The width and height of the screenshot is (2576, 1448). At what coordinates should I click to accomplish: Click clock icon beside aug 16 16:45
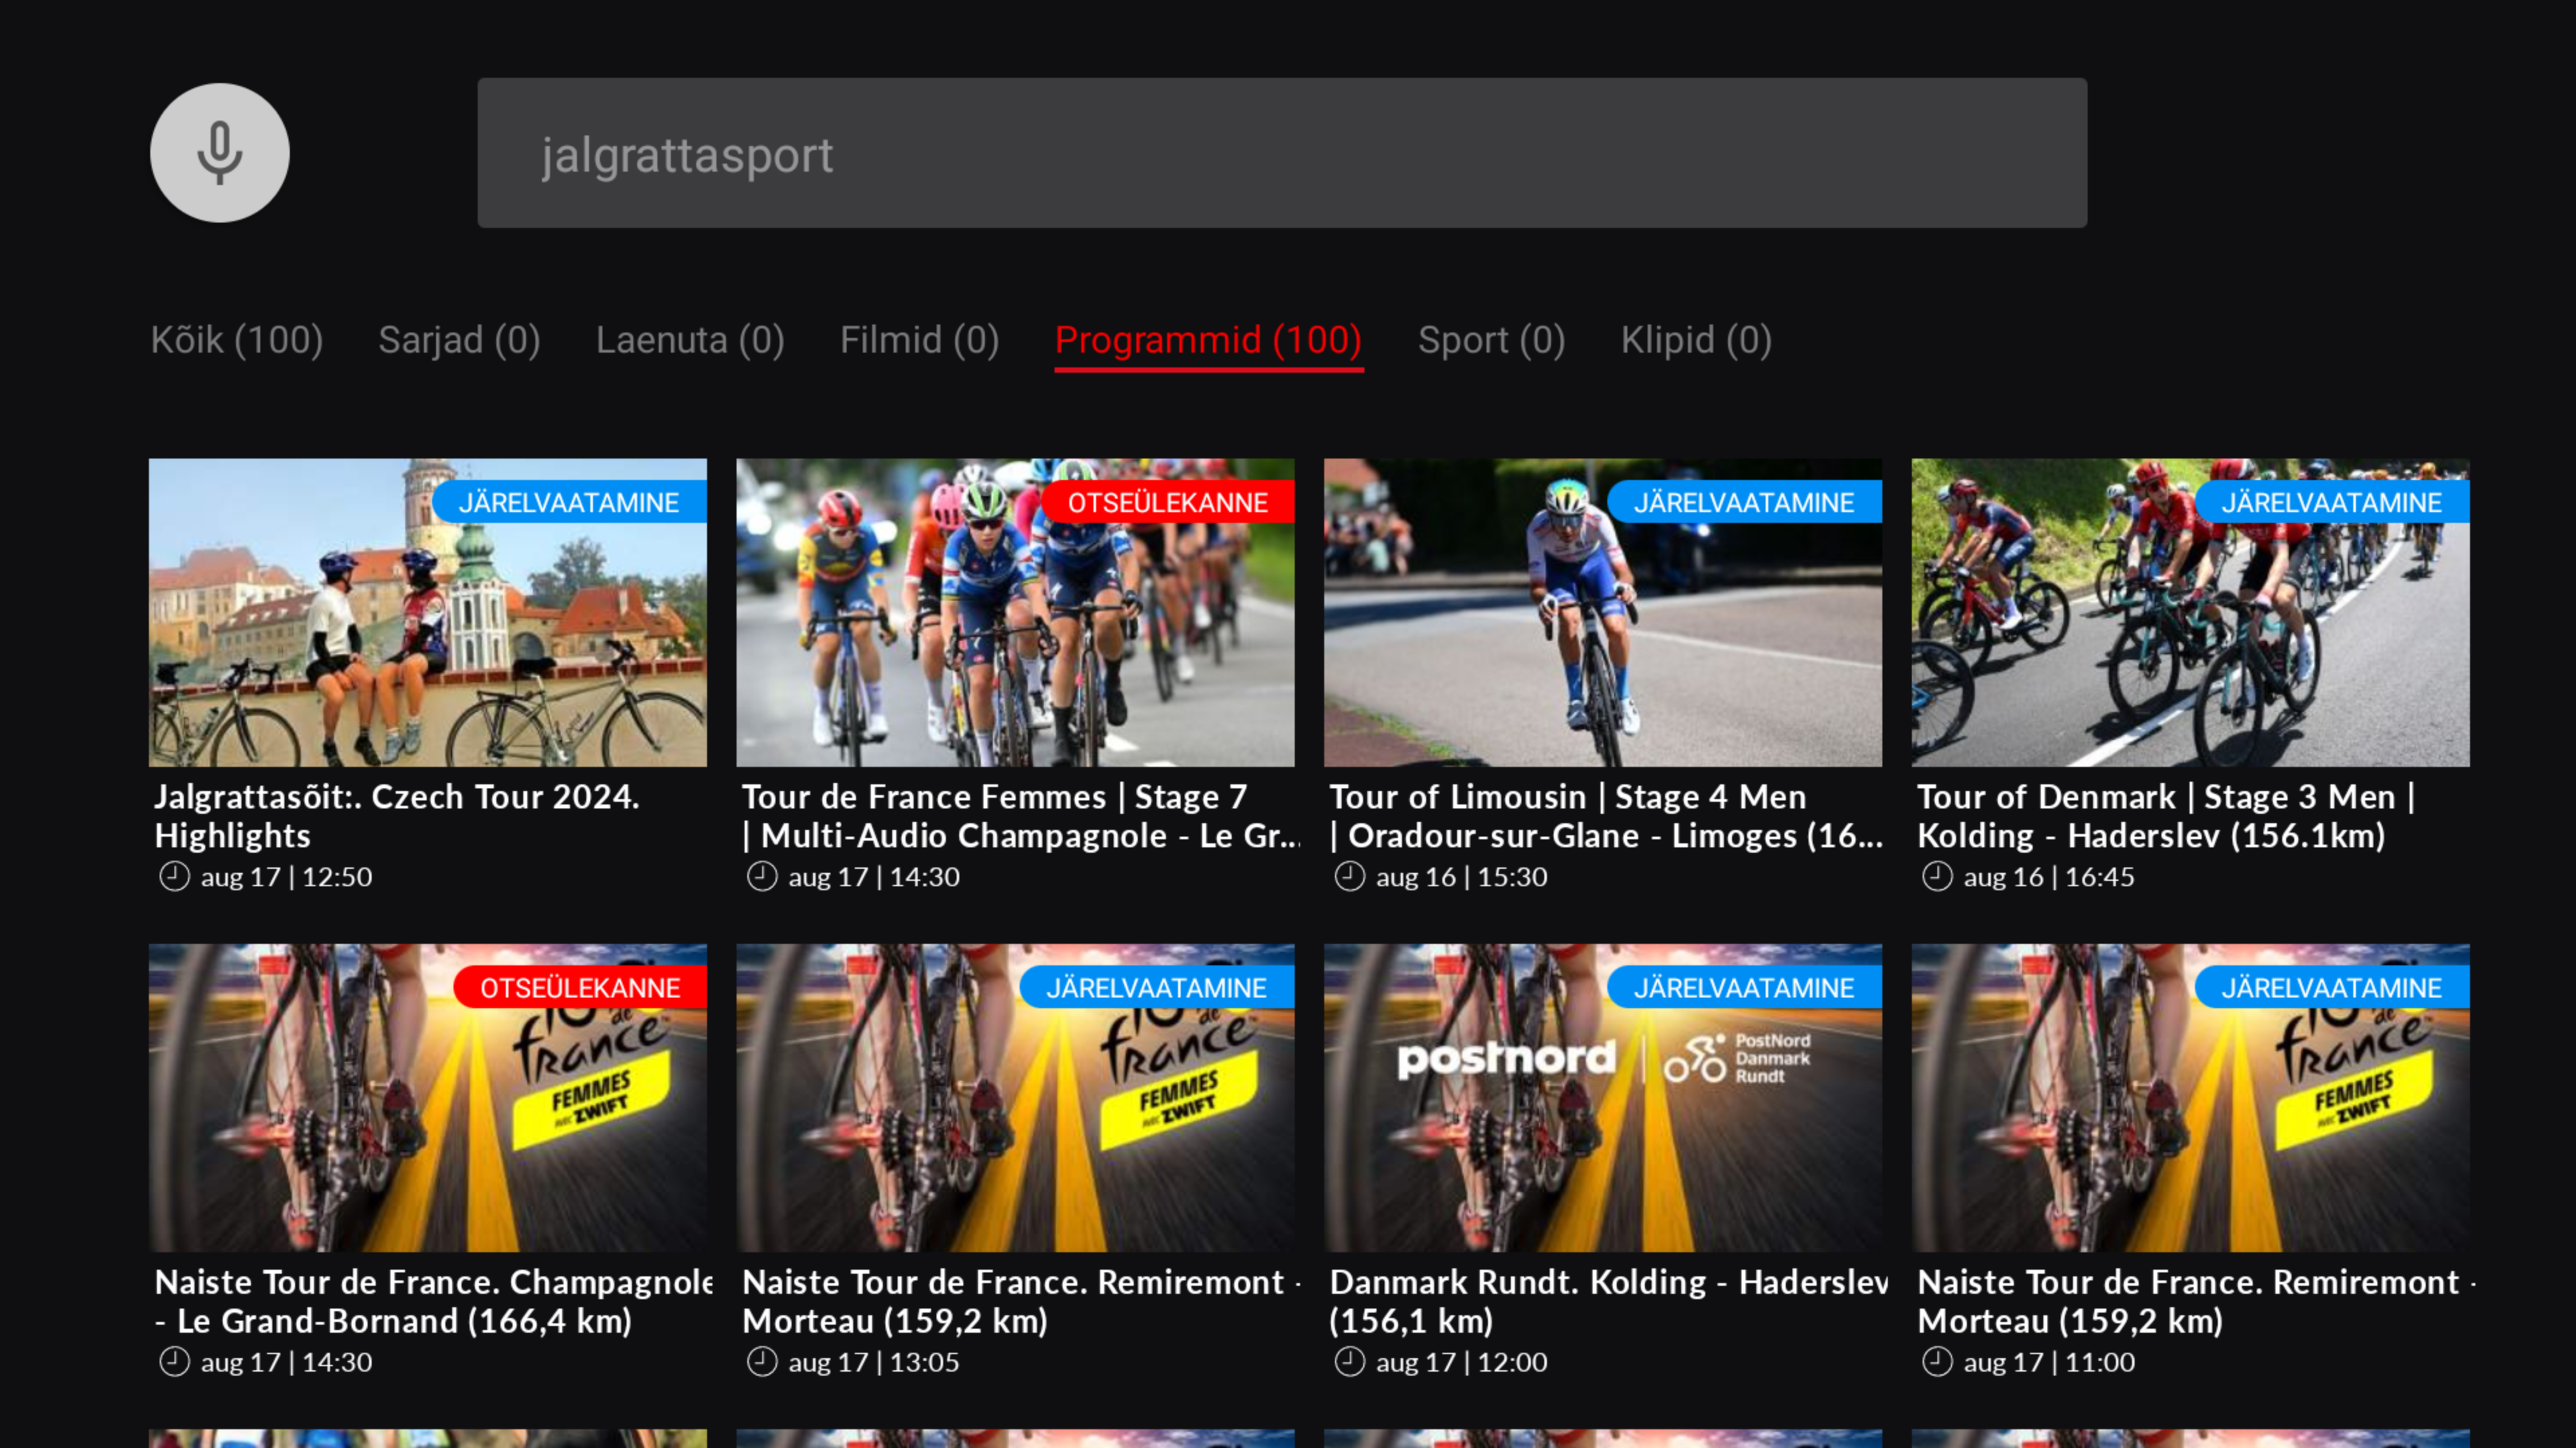tap(1937, 876)
